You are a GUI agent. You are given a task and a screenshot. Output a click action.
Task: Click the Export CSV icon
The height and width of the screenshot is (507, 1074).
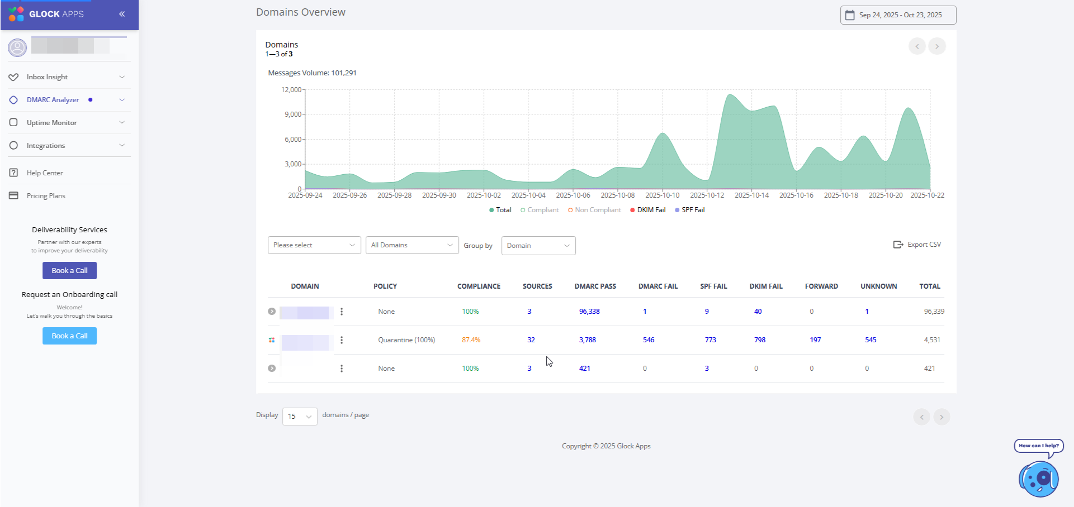(898, 245)
